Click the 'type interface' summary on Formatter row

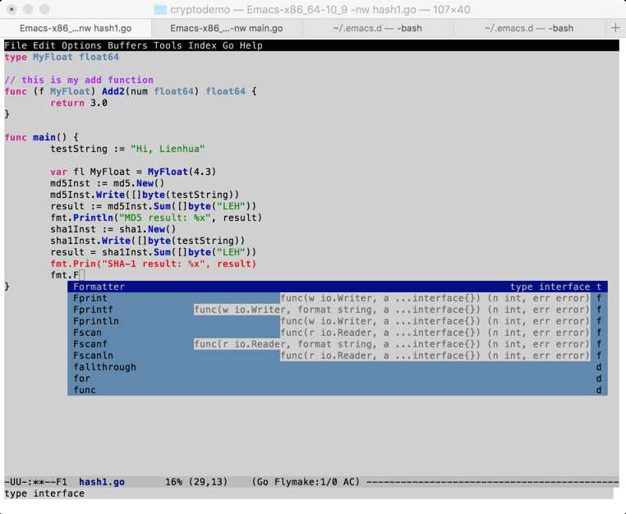pyautogui.click(x=550, y=287)
